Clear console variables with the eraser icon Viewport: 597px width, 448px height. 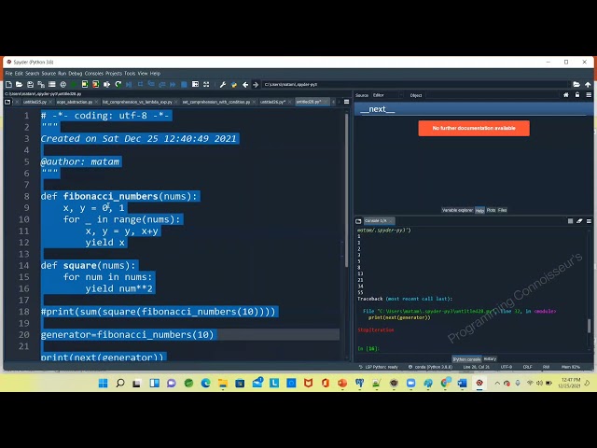(x=579, y=221)
